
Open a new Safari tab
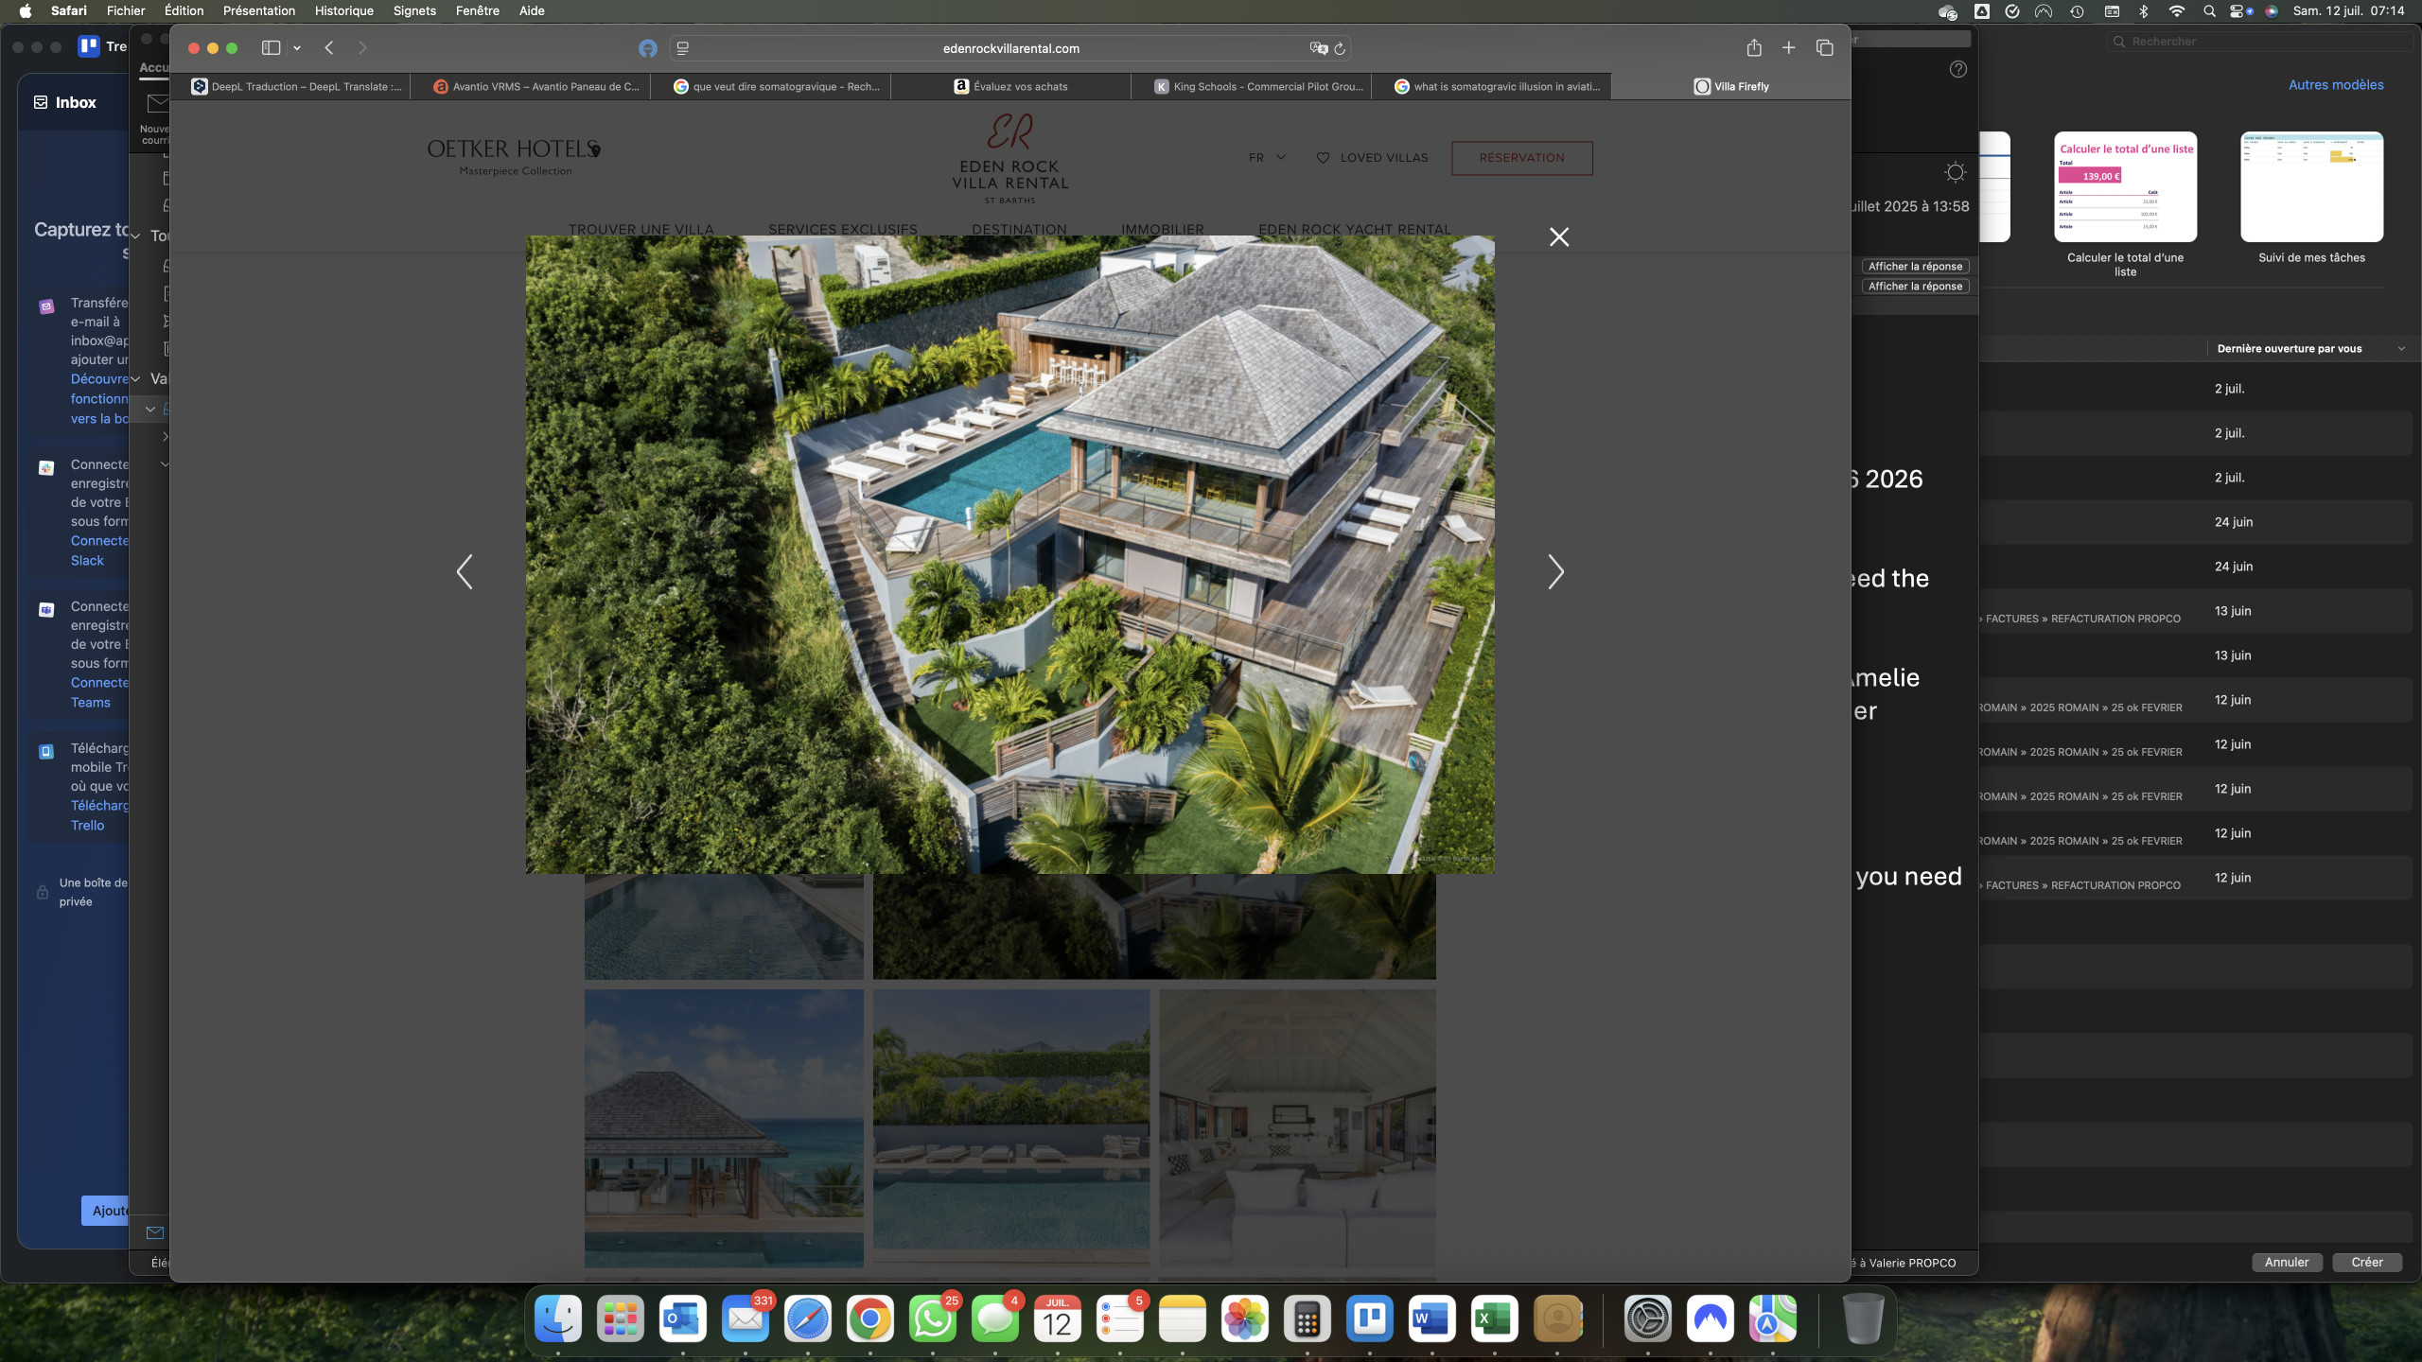1789,48
